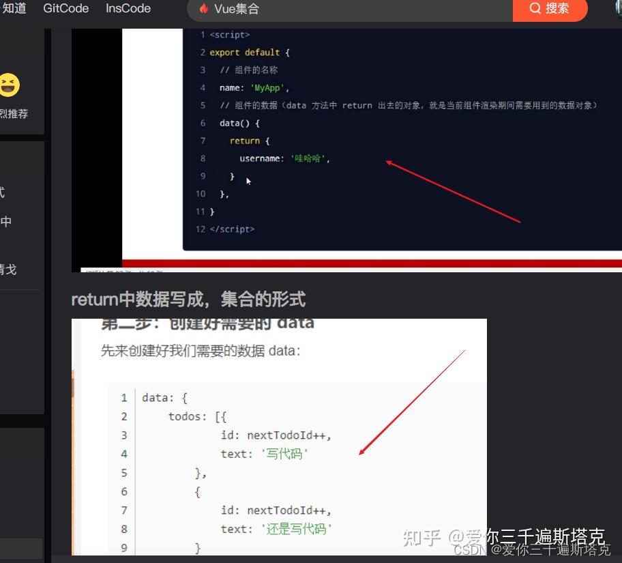Click the magnifier icon inside the 搜索 button
This screenshot has height=563, width=622.
coord(535,9)
